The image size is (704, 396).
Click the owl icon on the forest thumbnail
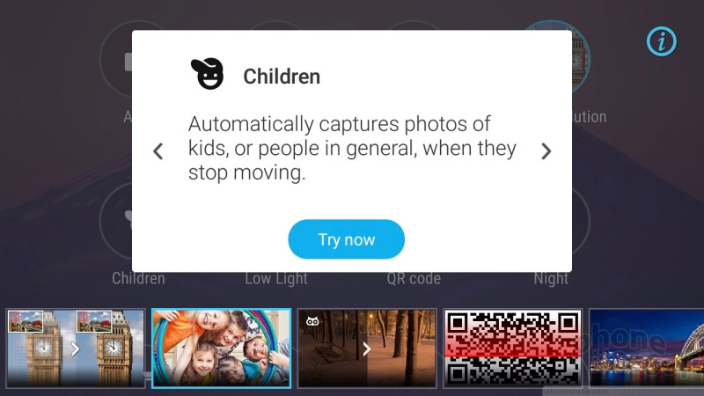[x=312, y=321]
